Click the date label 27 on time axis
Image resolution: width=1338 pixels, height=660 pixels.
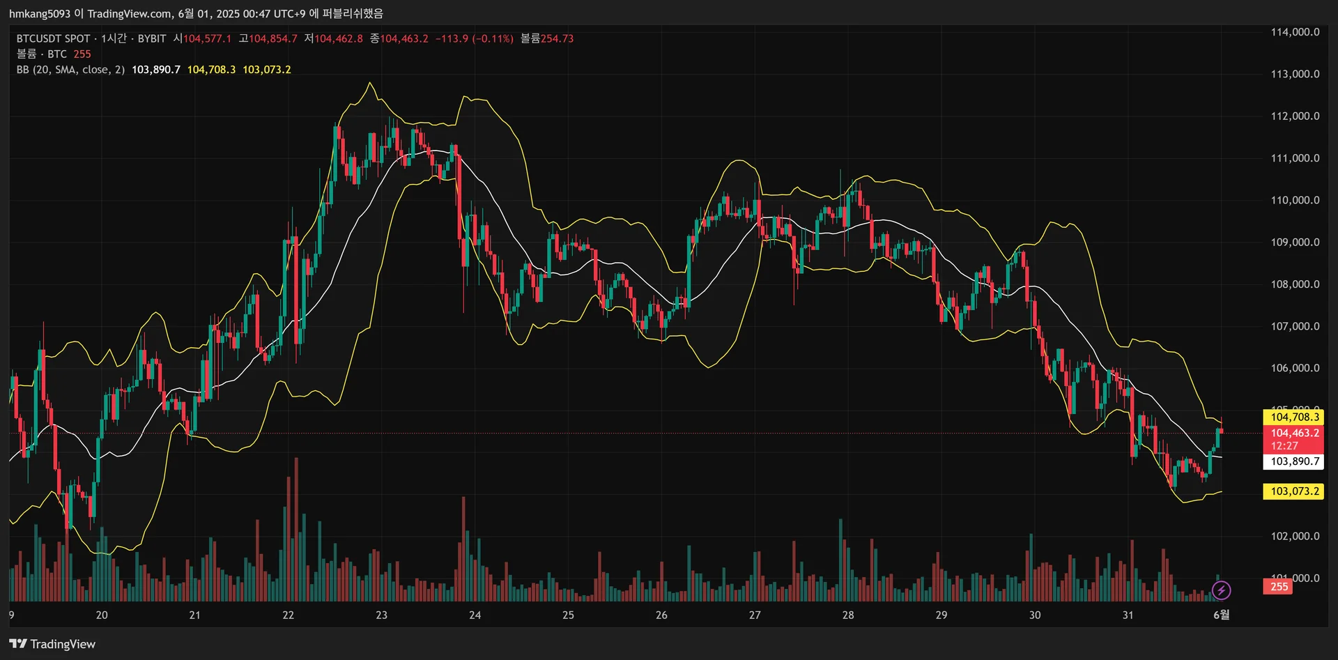pos(755,615)
